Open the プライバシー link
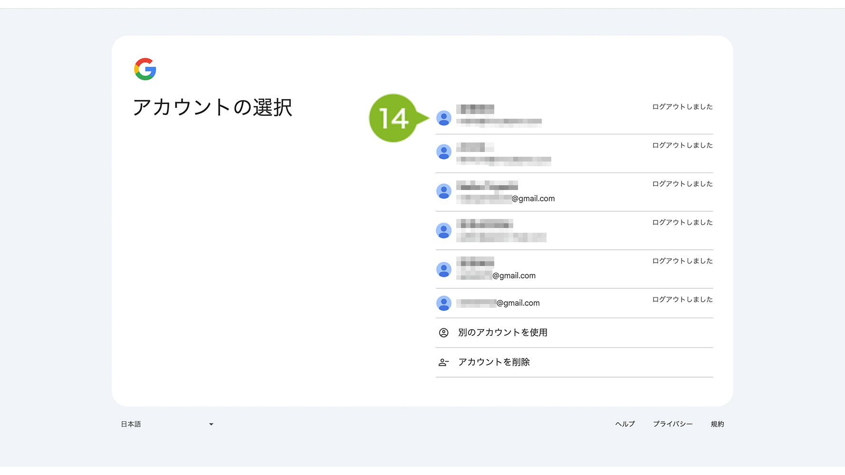This screenshot has width=845, height=475. coord(672,424)
